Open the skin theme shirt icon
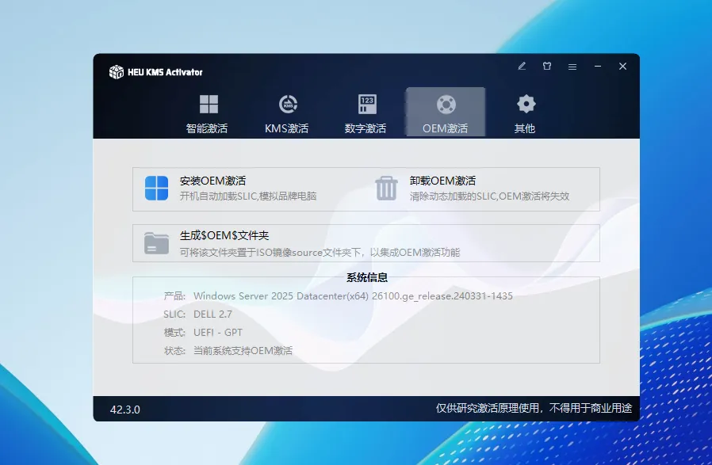 click(546, 67)
